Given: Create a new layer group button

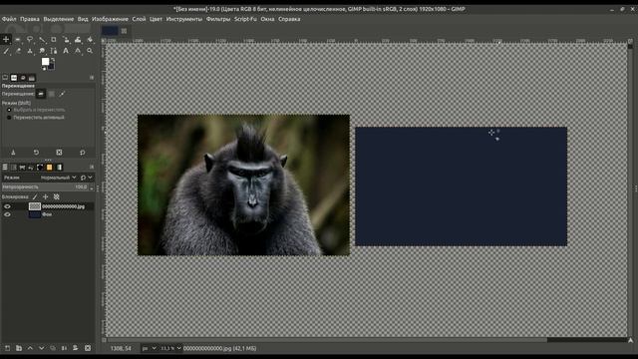Looking at the screenshot, I should [x=19, y=348].
